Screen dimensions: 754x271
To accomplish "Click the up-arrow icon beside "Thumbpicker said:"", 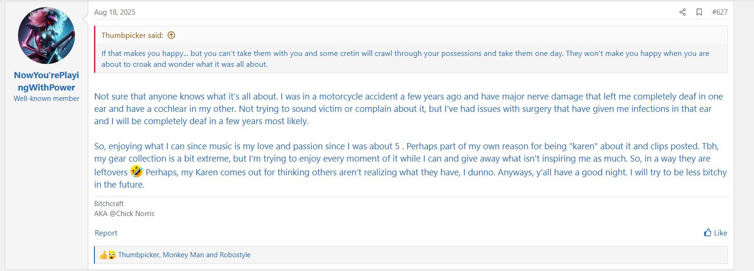I will (x=171, y=35).
